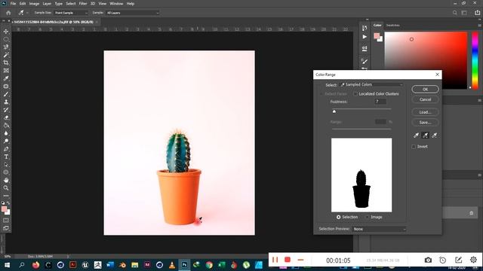Click the recorder screenshot camera icon
Viewport: 483px width, 271px height.
coord(428,260)
